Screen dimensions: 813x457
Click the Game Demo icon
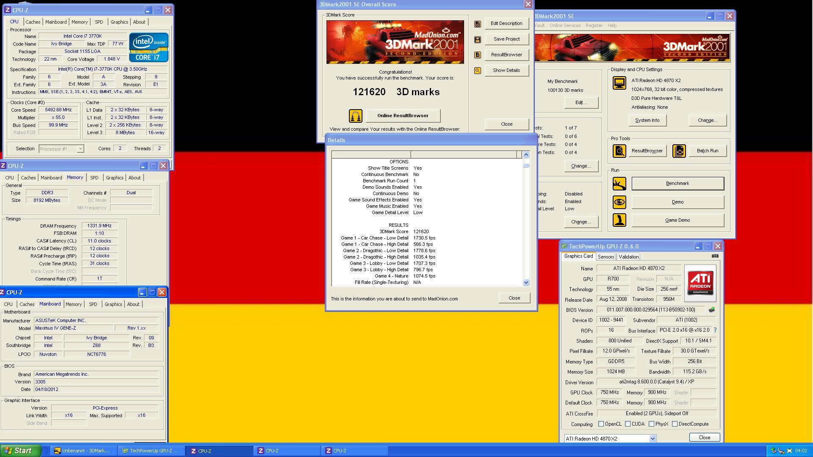(619, 220)
